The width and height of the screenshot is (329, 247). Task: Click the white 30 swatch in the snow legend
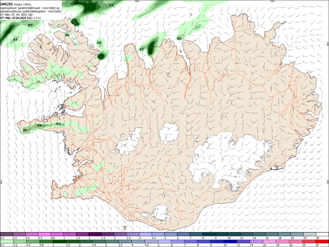click(322, 234)
